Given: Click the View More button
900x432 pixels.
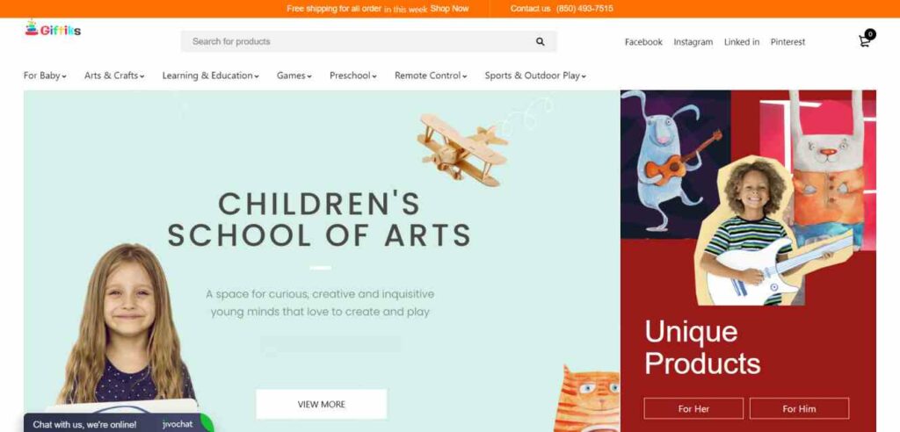Looking at the screenshot, I should click(322, 404).
